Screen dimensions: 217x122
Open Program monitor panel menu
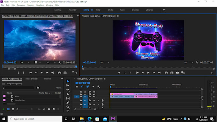coord(118,16)
